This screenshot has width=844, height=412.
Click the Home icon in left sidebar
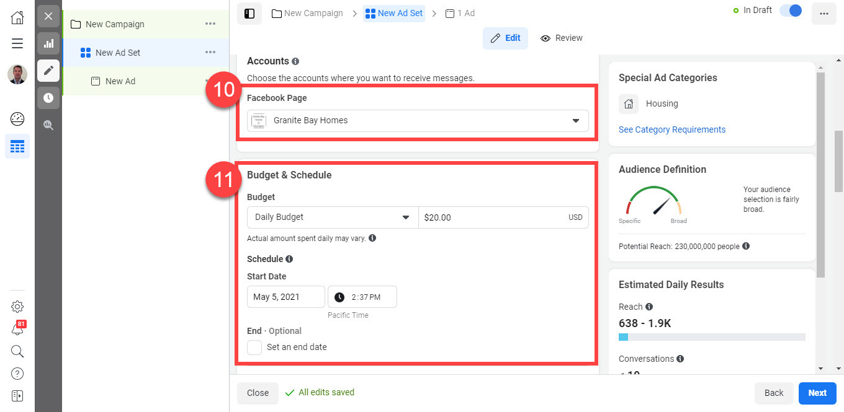17,17
